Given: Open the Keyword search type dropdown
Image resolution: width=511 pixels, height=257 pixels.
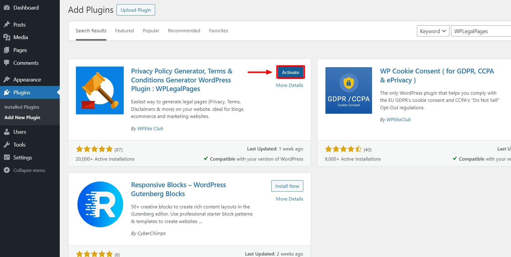Looking at the screenshot, I should pyautogui.click(x=433, y=31).
